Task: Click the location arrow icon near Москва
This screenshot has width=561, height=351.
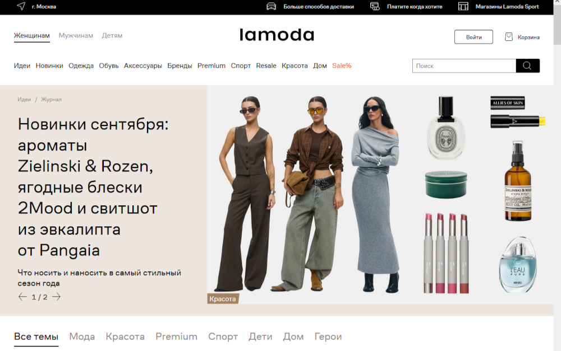Action: tap(21, 6)
